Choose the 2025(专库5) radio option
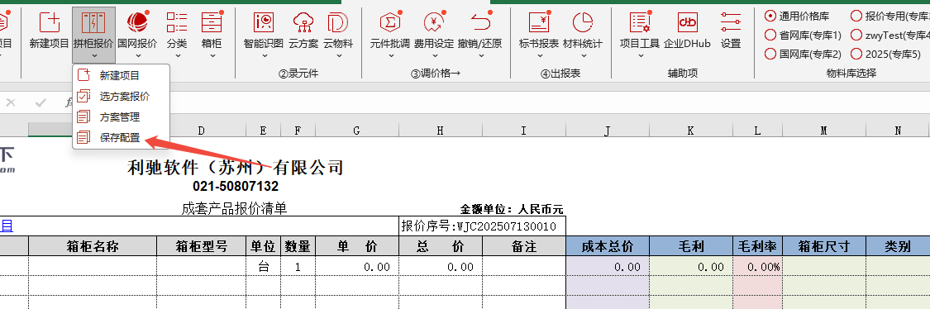Image resolution: width=930 pixels, height=309 pixels. pyautogui.click(x=856, y=54)
